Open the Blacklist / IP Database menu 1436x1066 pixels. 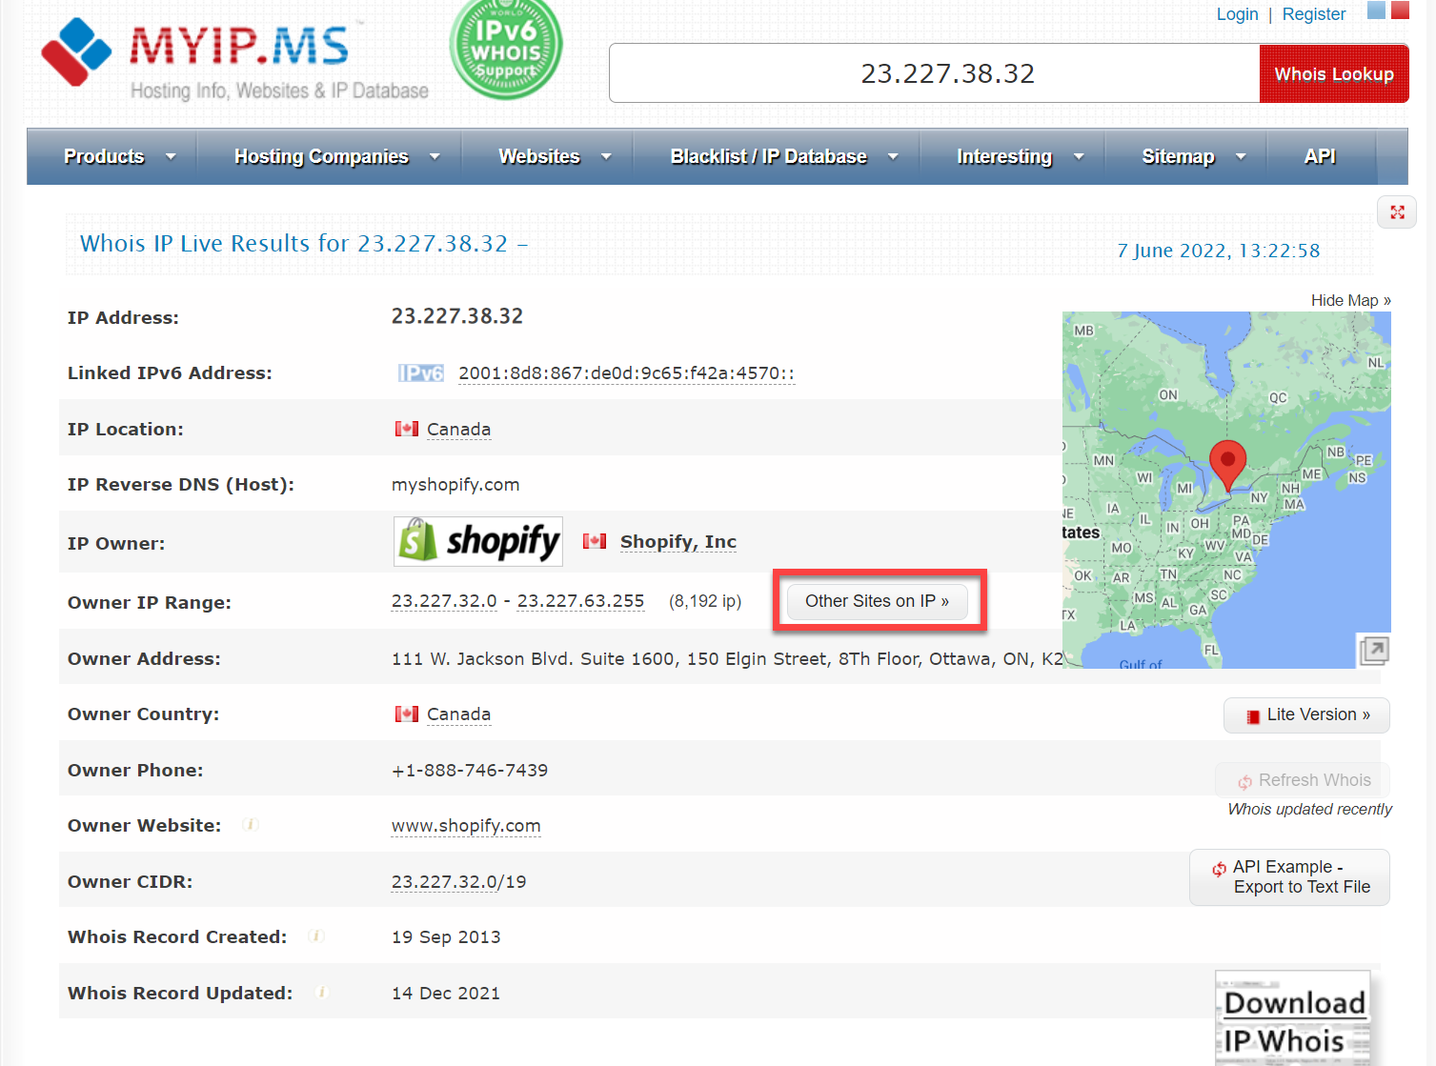(769, 156)
